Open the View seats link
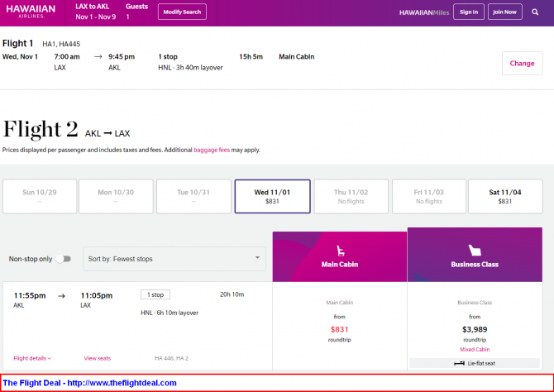Screen dimensions: 554x392 pyautogui.click(x=98, y=358)
